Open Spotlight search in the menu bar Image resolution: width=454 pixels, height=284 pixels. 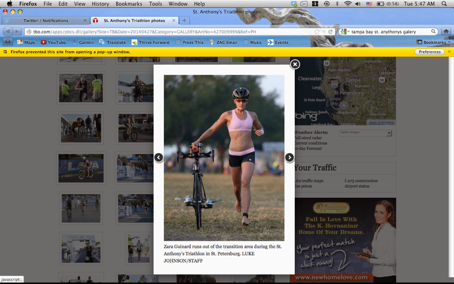coord(444,4)
